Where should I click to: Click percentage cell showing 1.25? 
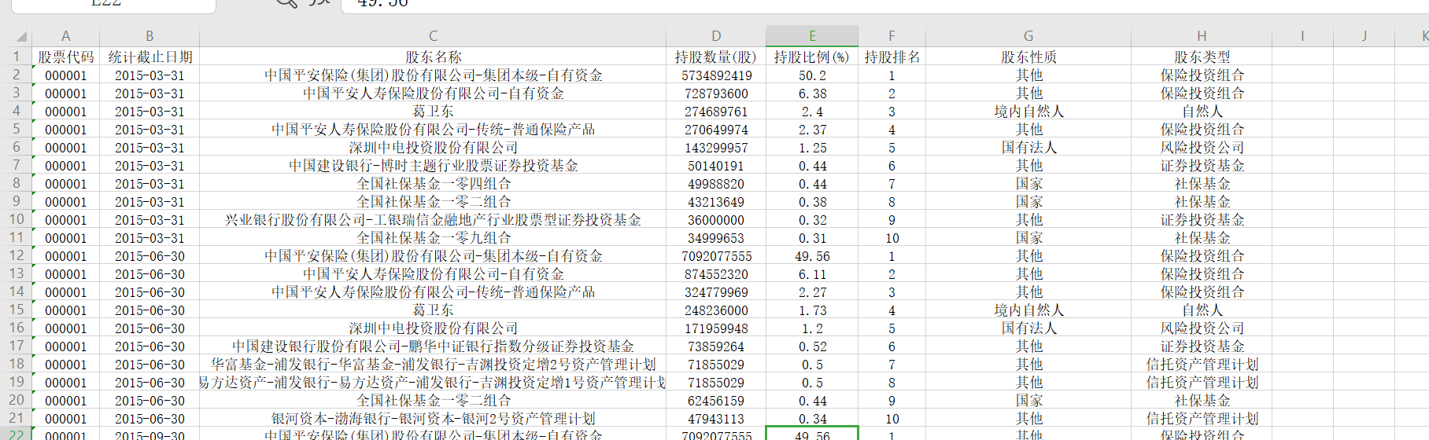pyautogui.click(x=812, y=148)
